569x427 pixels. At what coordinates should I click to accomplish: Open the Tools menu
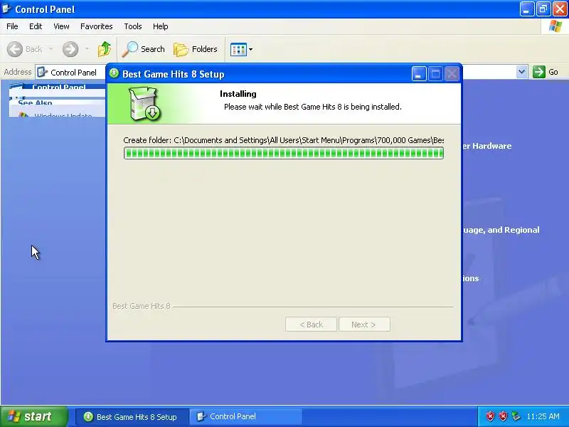[x=133, y=26]
